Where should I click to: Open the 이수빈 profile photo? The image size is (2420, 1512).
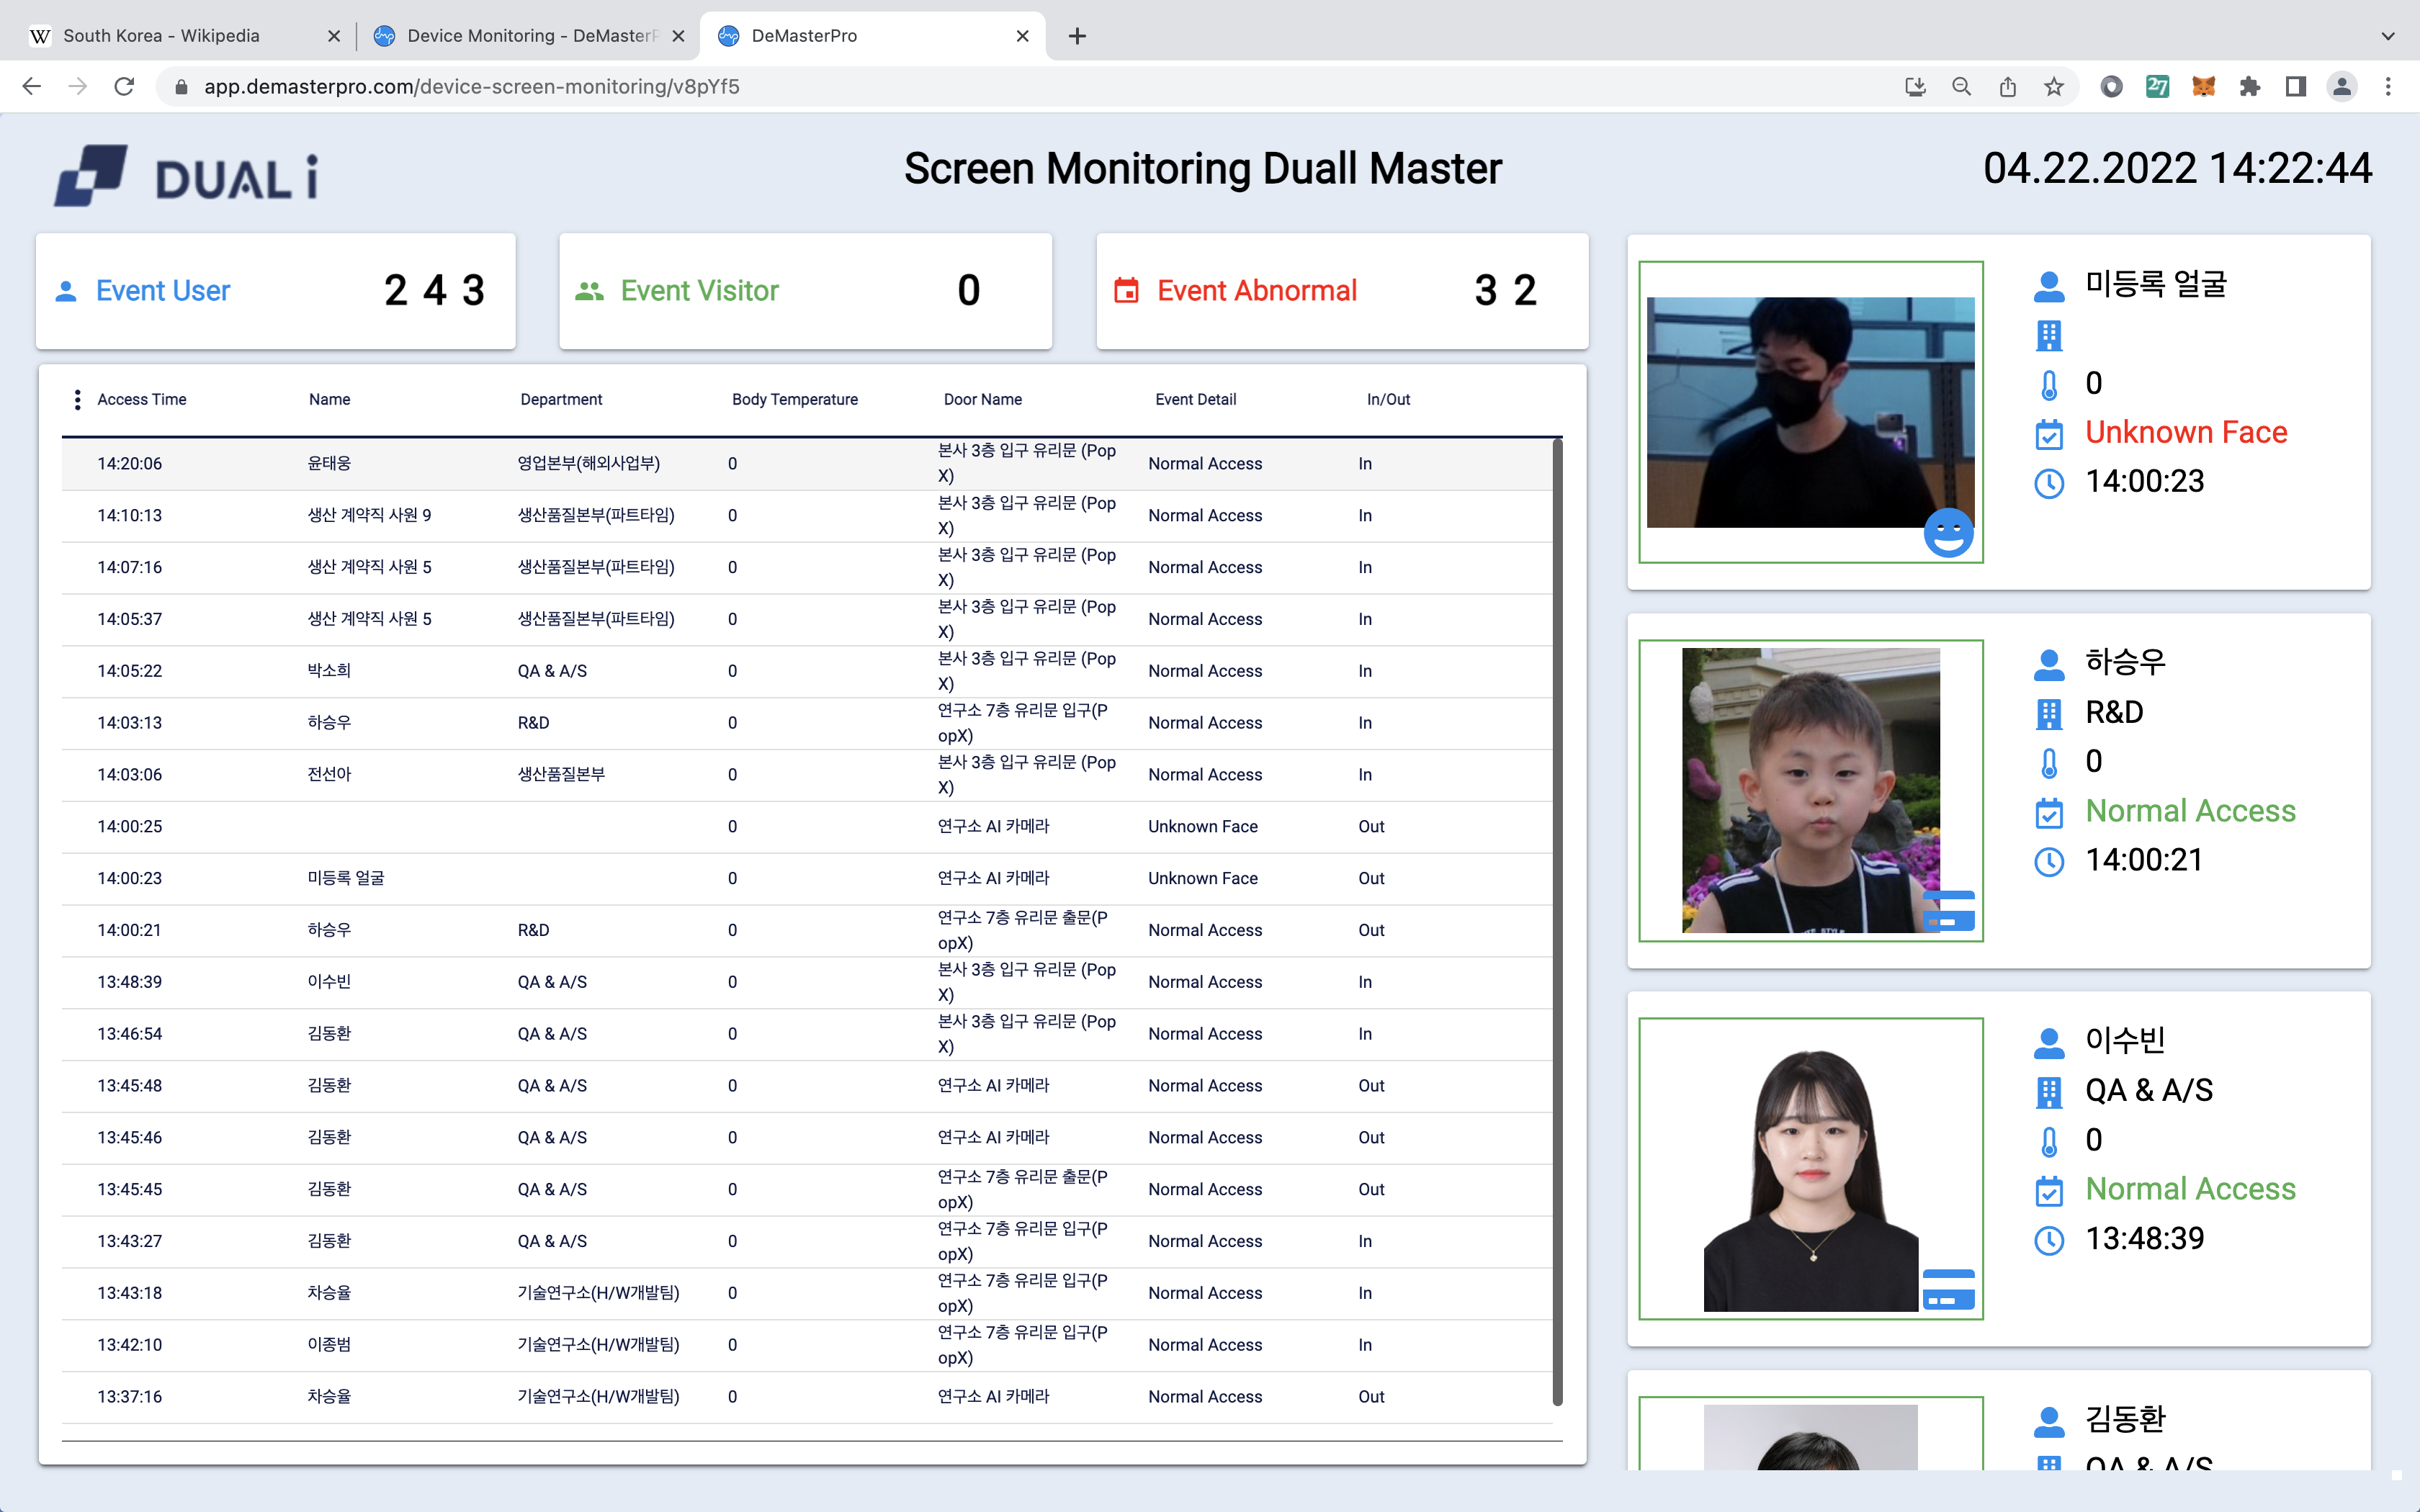tap(1811, 1168)
